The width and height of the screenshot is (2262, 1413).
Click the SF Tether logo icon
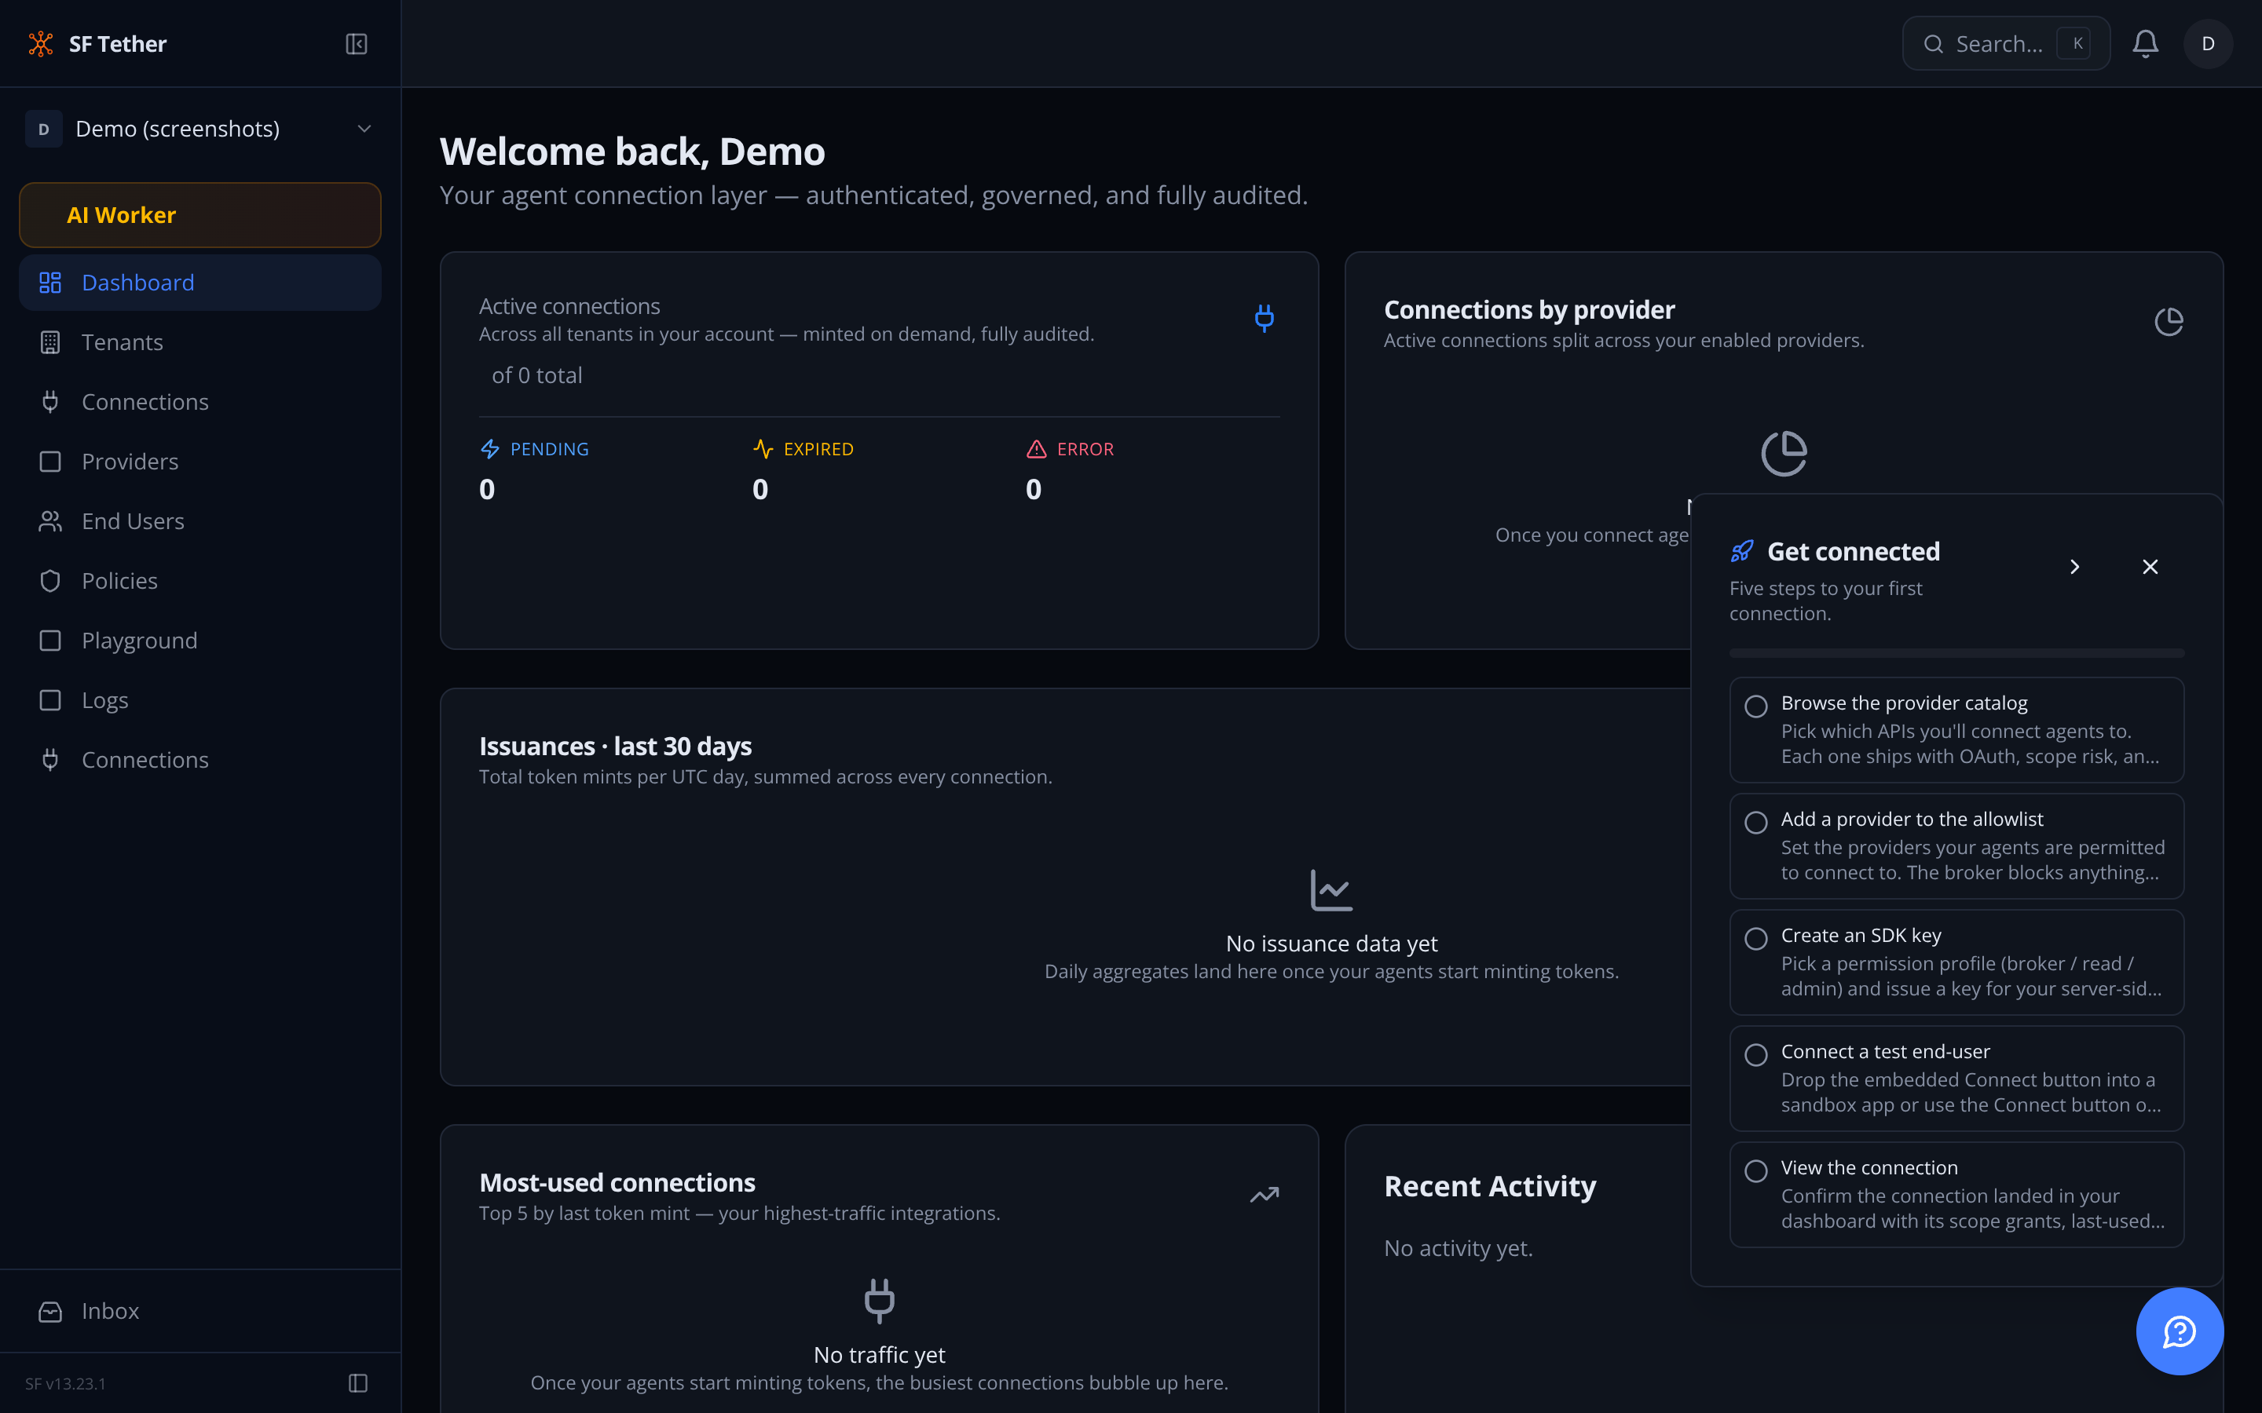click(x=40, y=44)
